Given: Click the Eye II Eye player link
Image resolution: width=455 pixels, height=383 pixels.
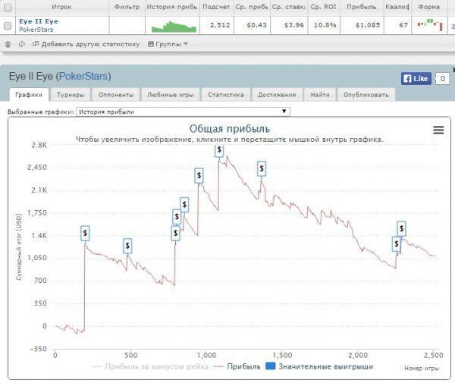Looking at the screenshot, I should click(x=38, y=21).
